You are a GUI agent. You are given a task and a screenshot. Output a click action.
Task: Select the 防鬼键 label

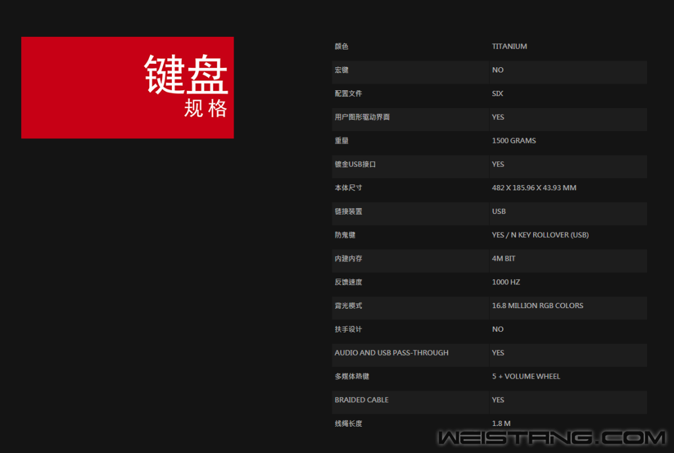pos(345,235)
